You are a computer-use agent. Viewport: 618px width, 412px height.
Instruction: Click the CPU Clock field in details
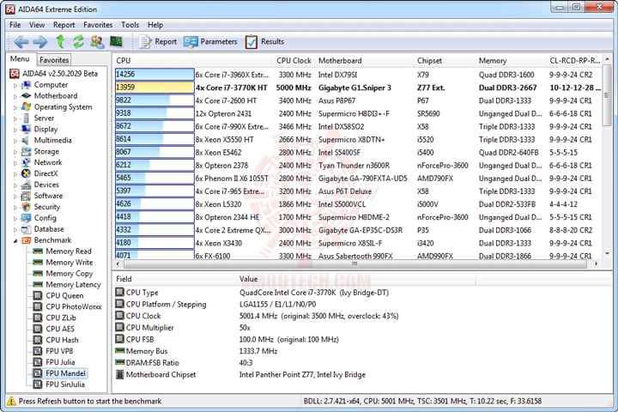pyautogui.click(x=257, y=316)
